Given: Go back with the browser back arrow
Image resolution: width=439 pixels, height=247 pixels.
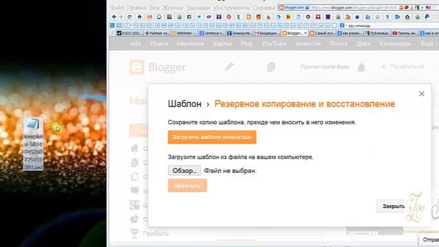Looking at the screenshot, I should click(x=114, y=16).
